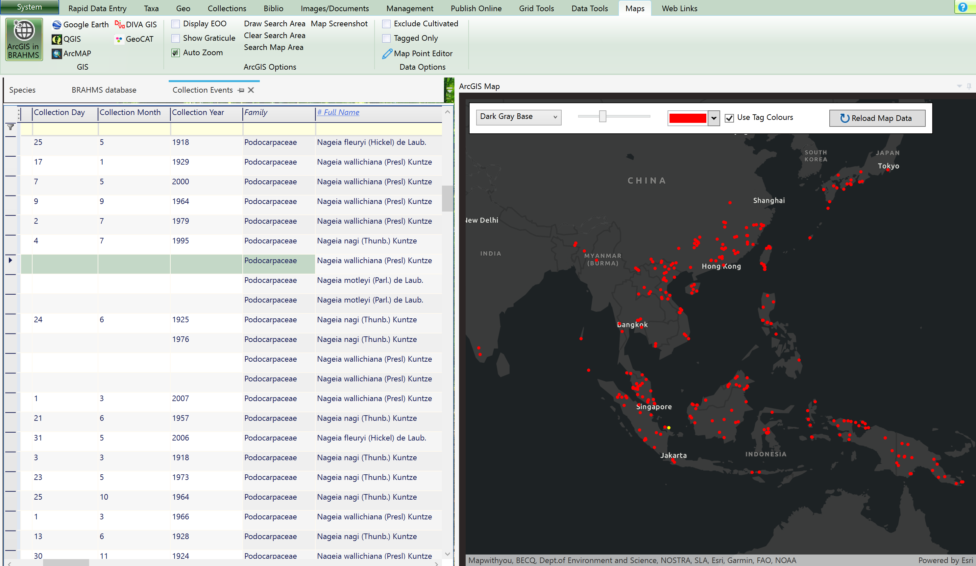The height and width of the screenshot is (566, 976).
Task: Click the blue help question mark icon
Action: [963, 7]
